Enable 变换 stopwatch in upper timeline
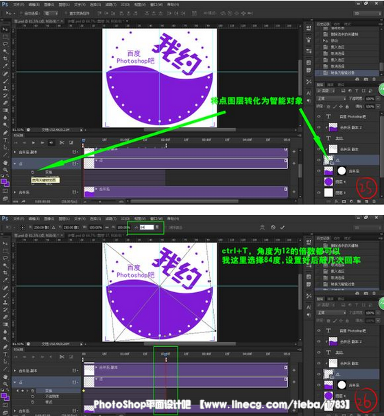384x416 pixels. (x=33, y=172)
